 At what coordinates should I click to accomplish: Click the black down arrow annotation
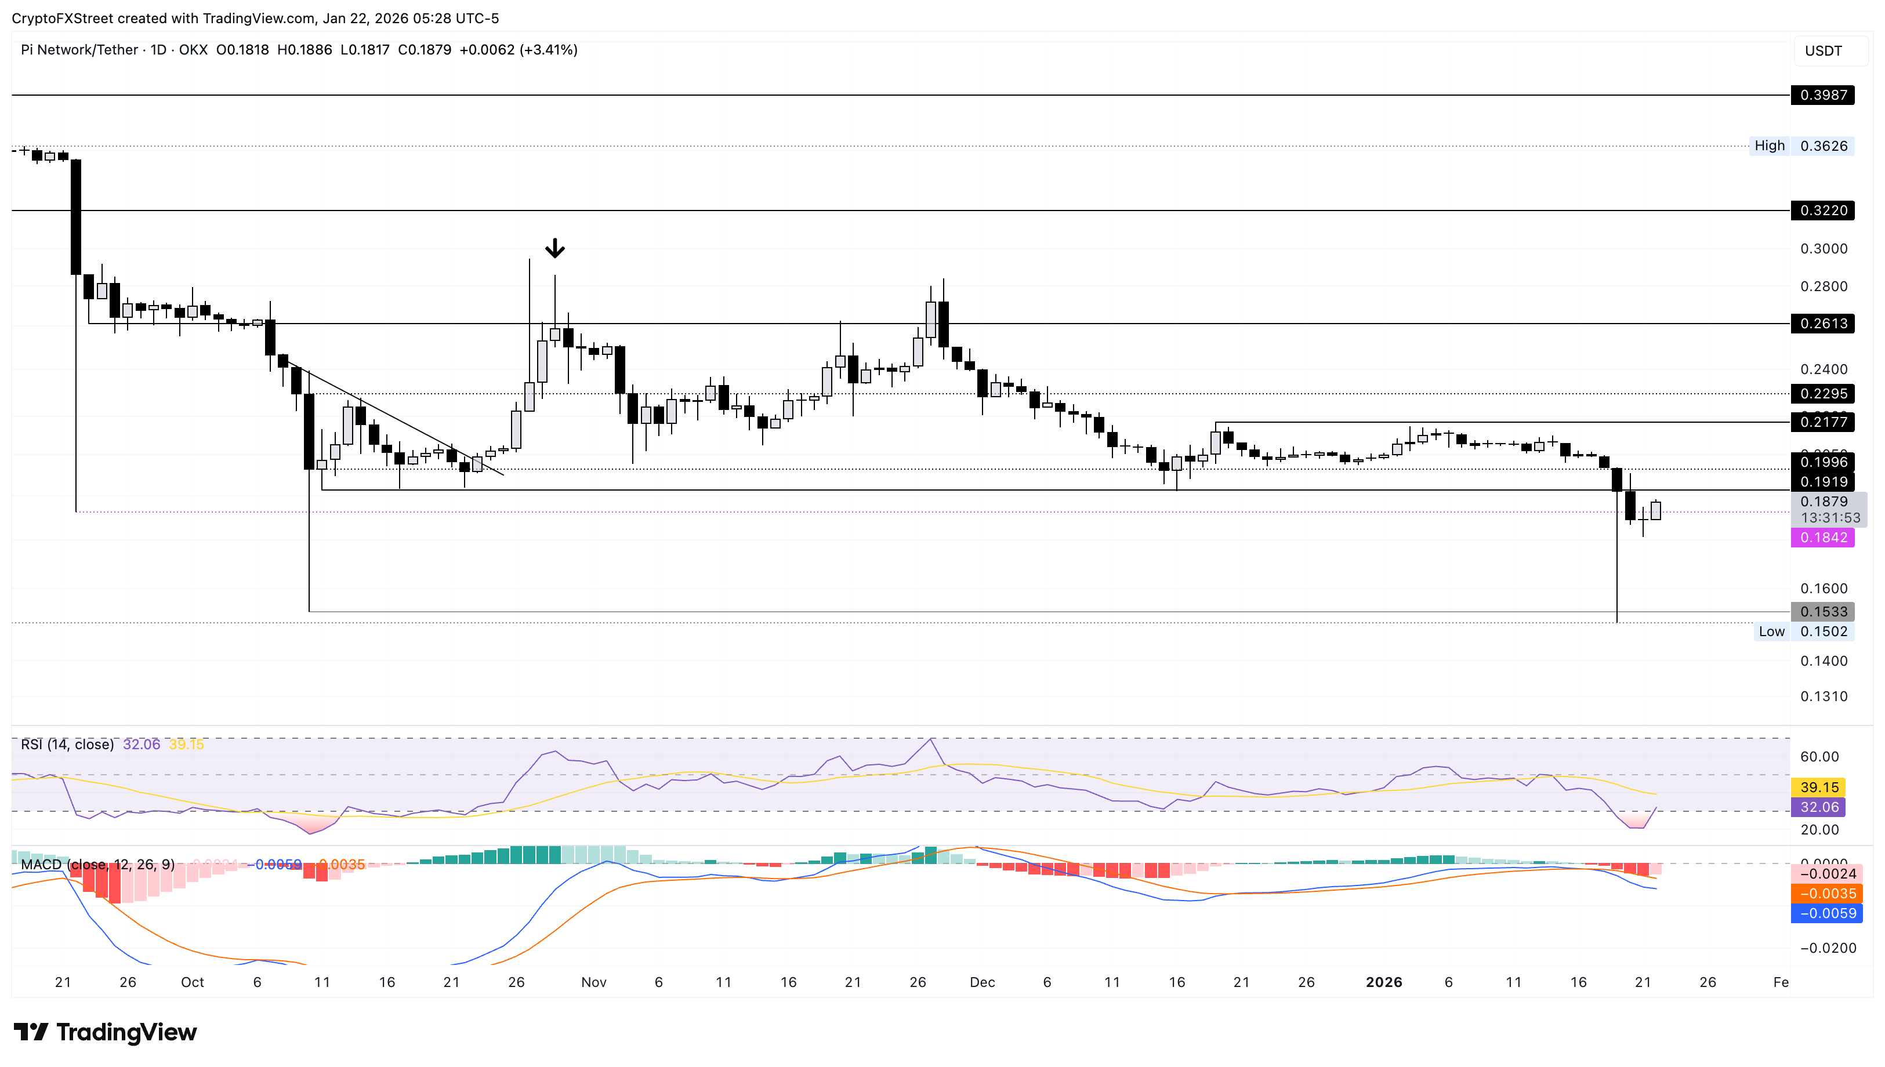tap(555, 248)
